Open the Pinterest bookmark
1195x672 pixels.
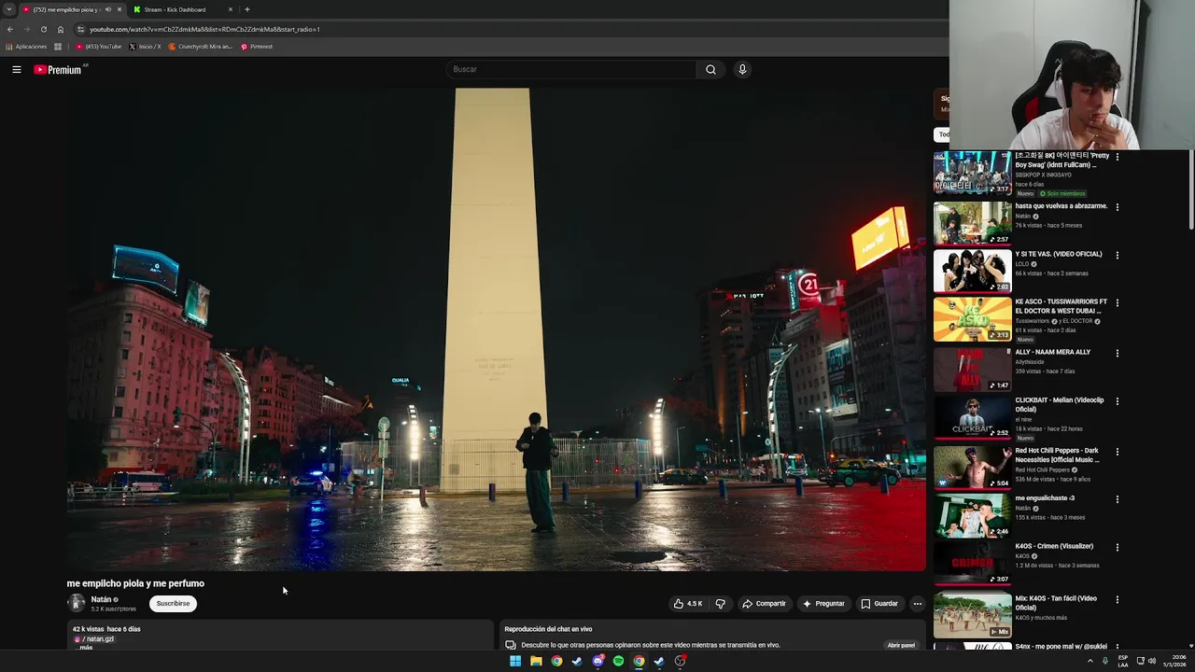pos(257,47)
